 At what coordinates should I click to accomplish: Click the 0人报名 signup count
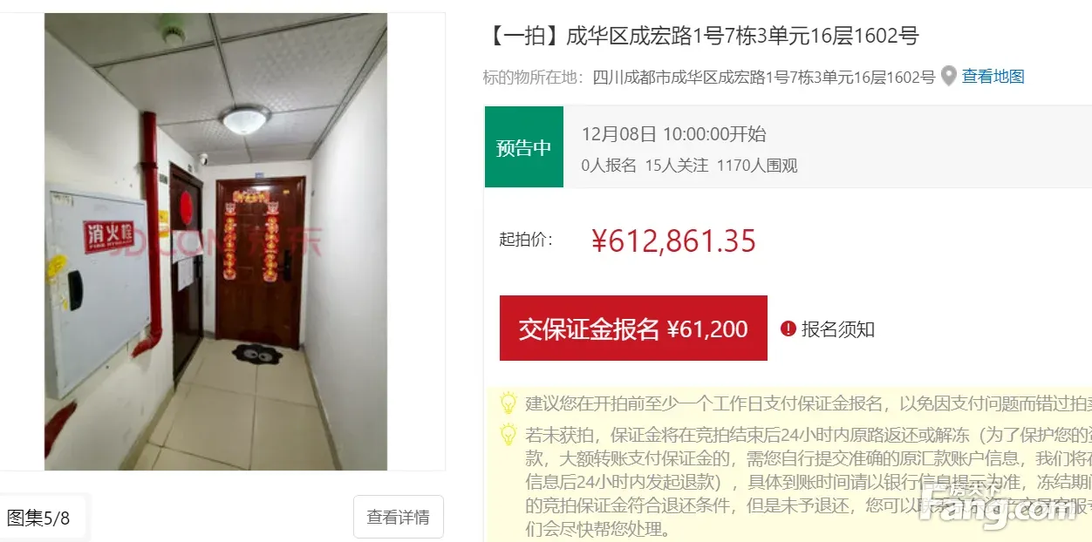click(609, 166)
